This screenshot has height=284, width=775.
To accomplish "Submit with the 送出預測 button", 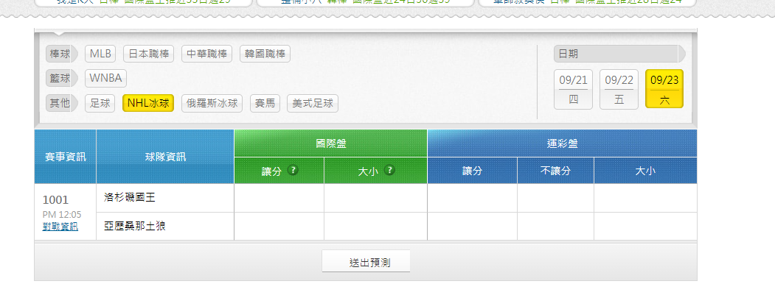I will point(366,262).
